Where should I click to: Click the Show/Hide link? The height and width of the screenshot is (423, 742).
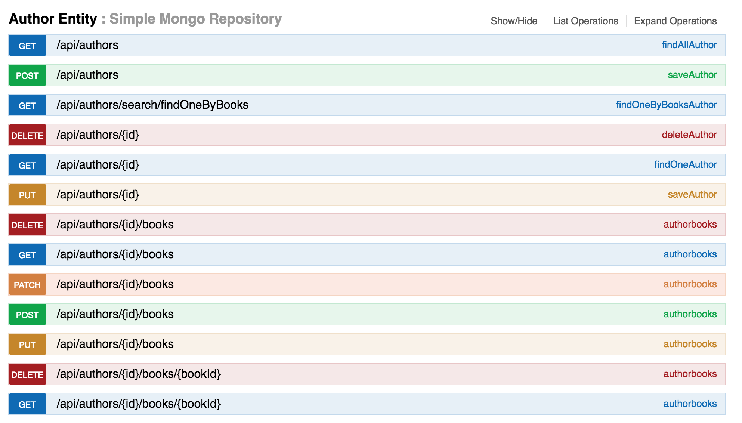coord(514,21)
